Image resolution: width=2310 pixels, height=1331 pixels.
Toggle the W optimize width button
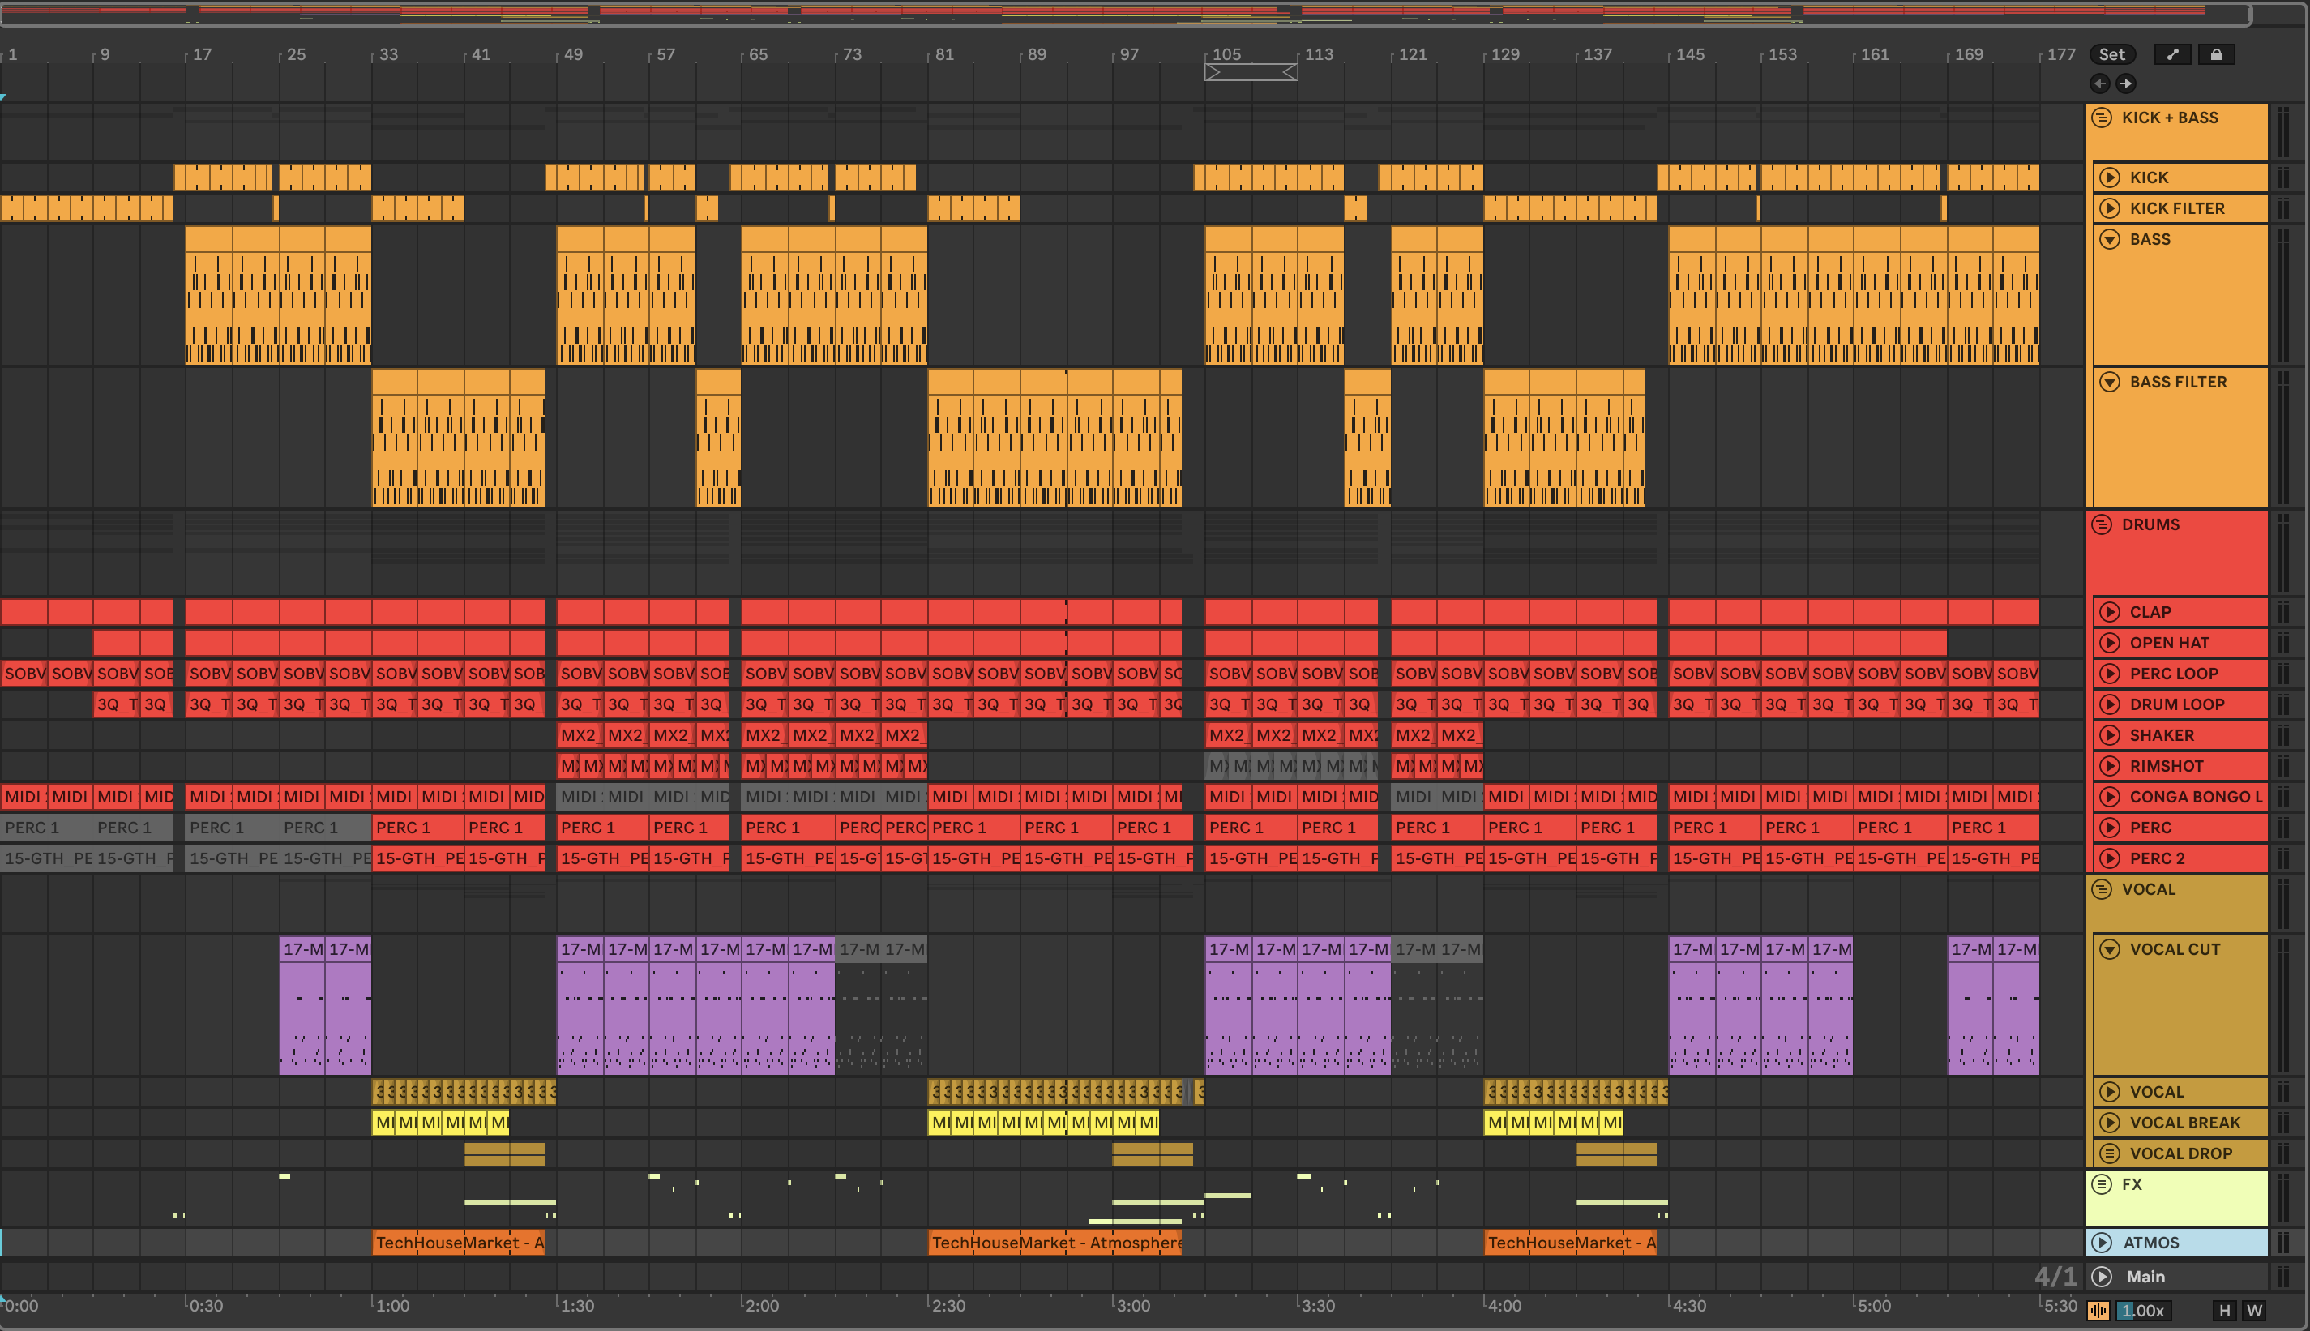coord(2254,1310)
